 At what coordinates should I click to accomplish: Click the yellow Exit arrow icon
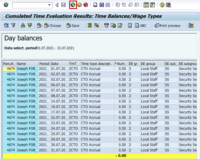click(x=79, y=5)
